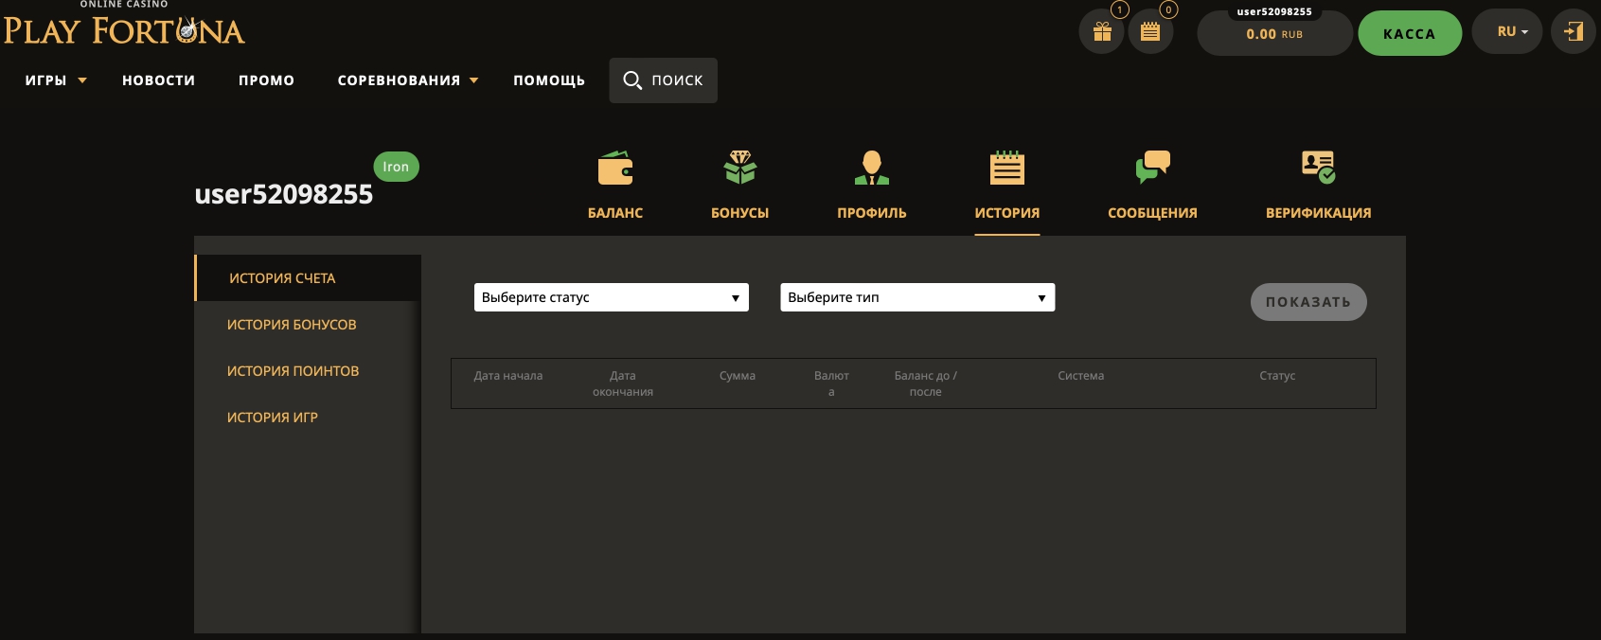Click the Поиск search field

coord(663,80)
